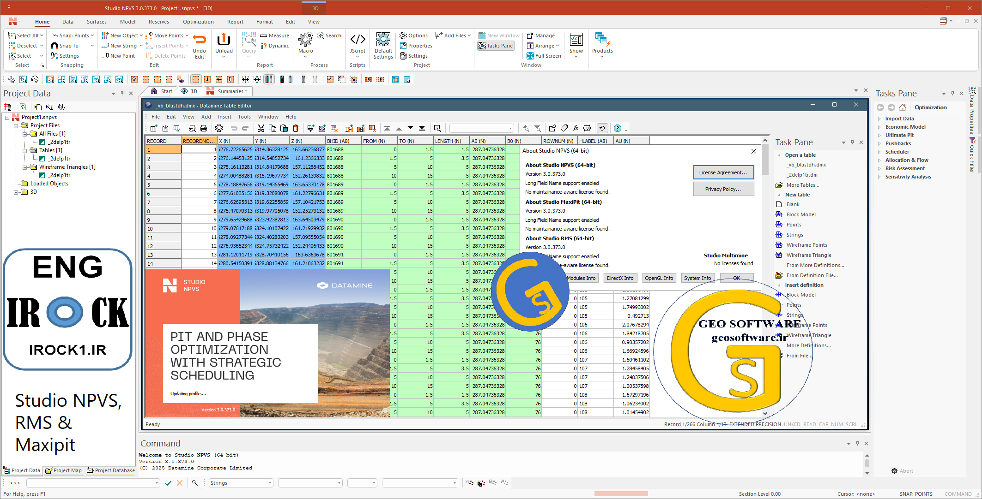982x499 pixels.
Task: Open the Tools menu in Table Editor
Action: [x=244, y=117]
